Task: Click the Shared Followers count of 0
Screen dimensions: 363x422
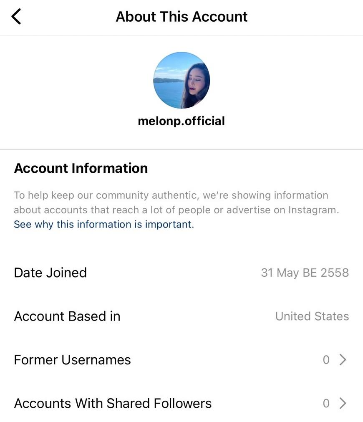Action: pos(326,403)
